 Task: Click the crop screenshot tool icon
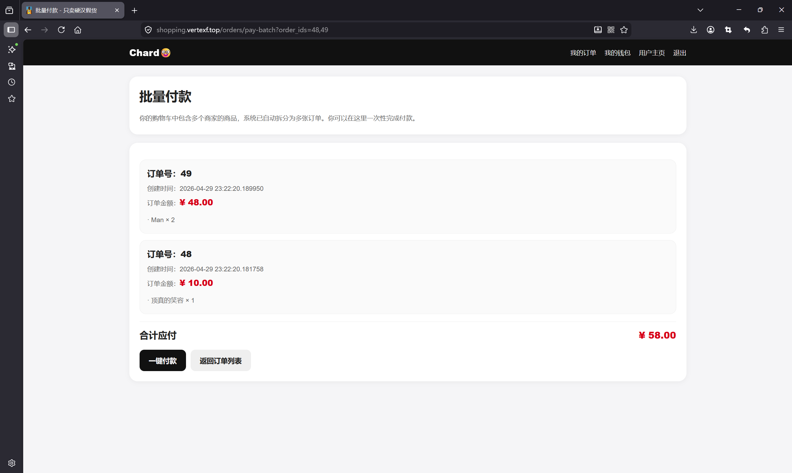pos(728,30)
